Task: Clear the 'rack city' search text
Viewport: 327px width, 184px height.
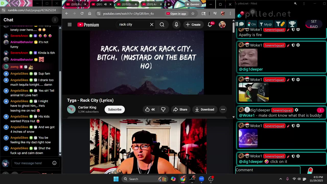Action: point(152,25)
